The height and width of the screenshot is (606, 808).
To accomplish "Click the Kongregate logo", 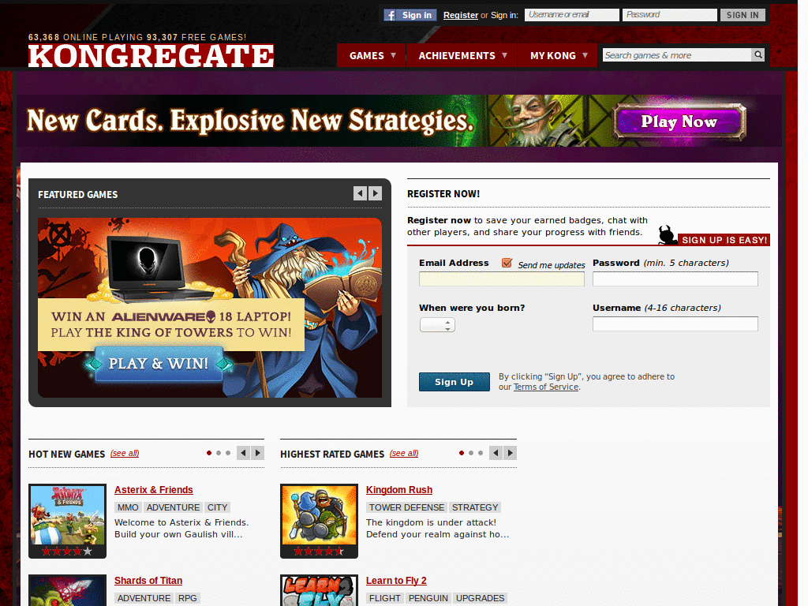I will pyautogui.click(x=151, y=56).
